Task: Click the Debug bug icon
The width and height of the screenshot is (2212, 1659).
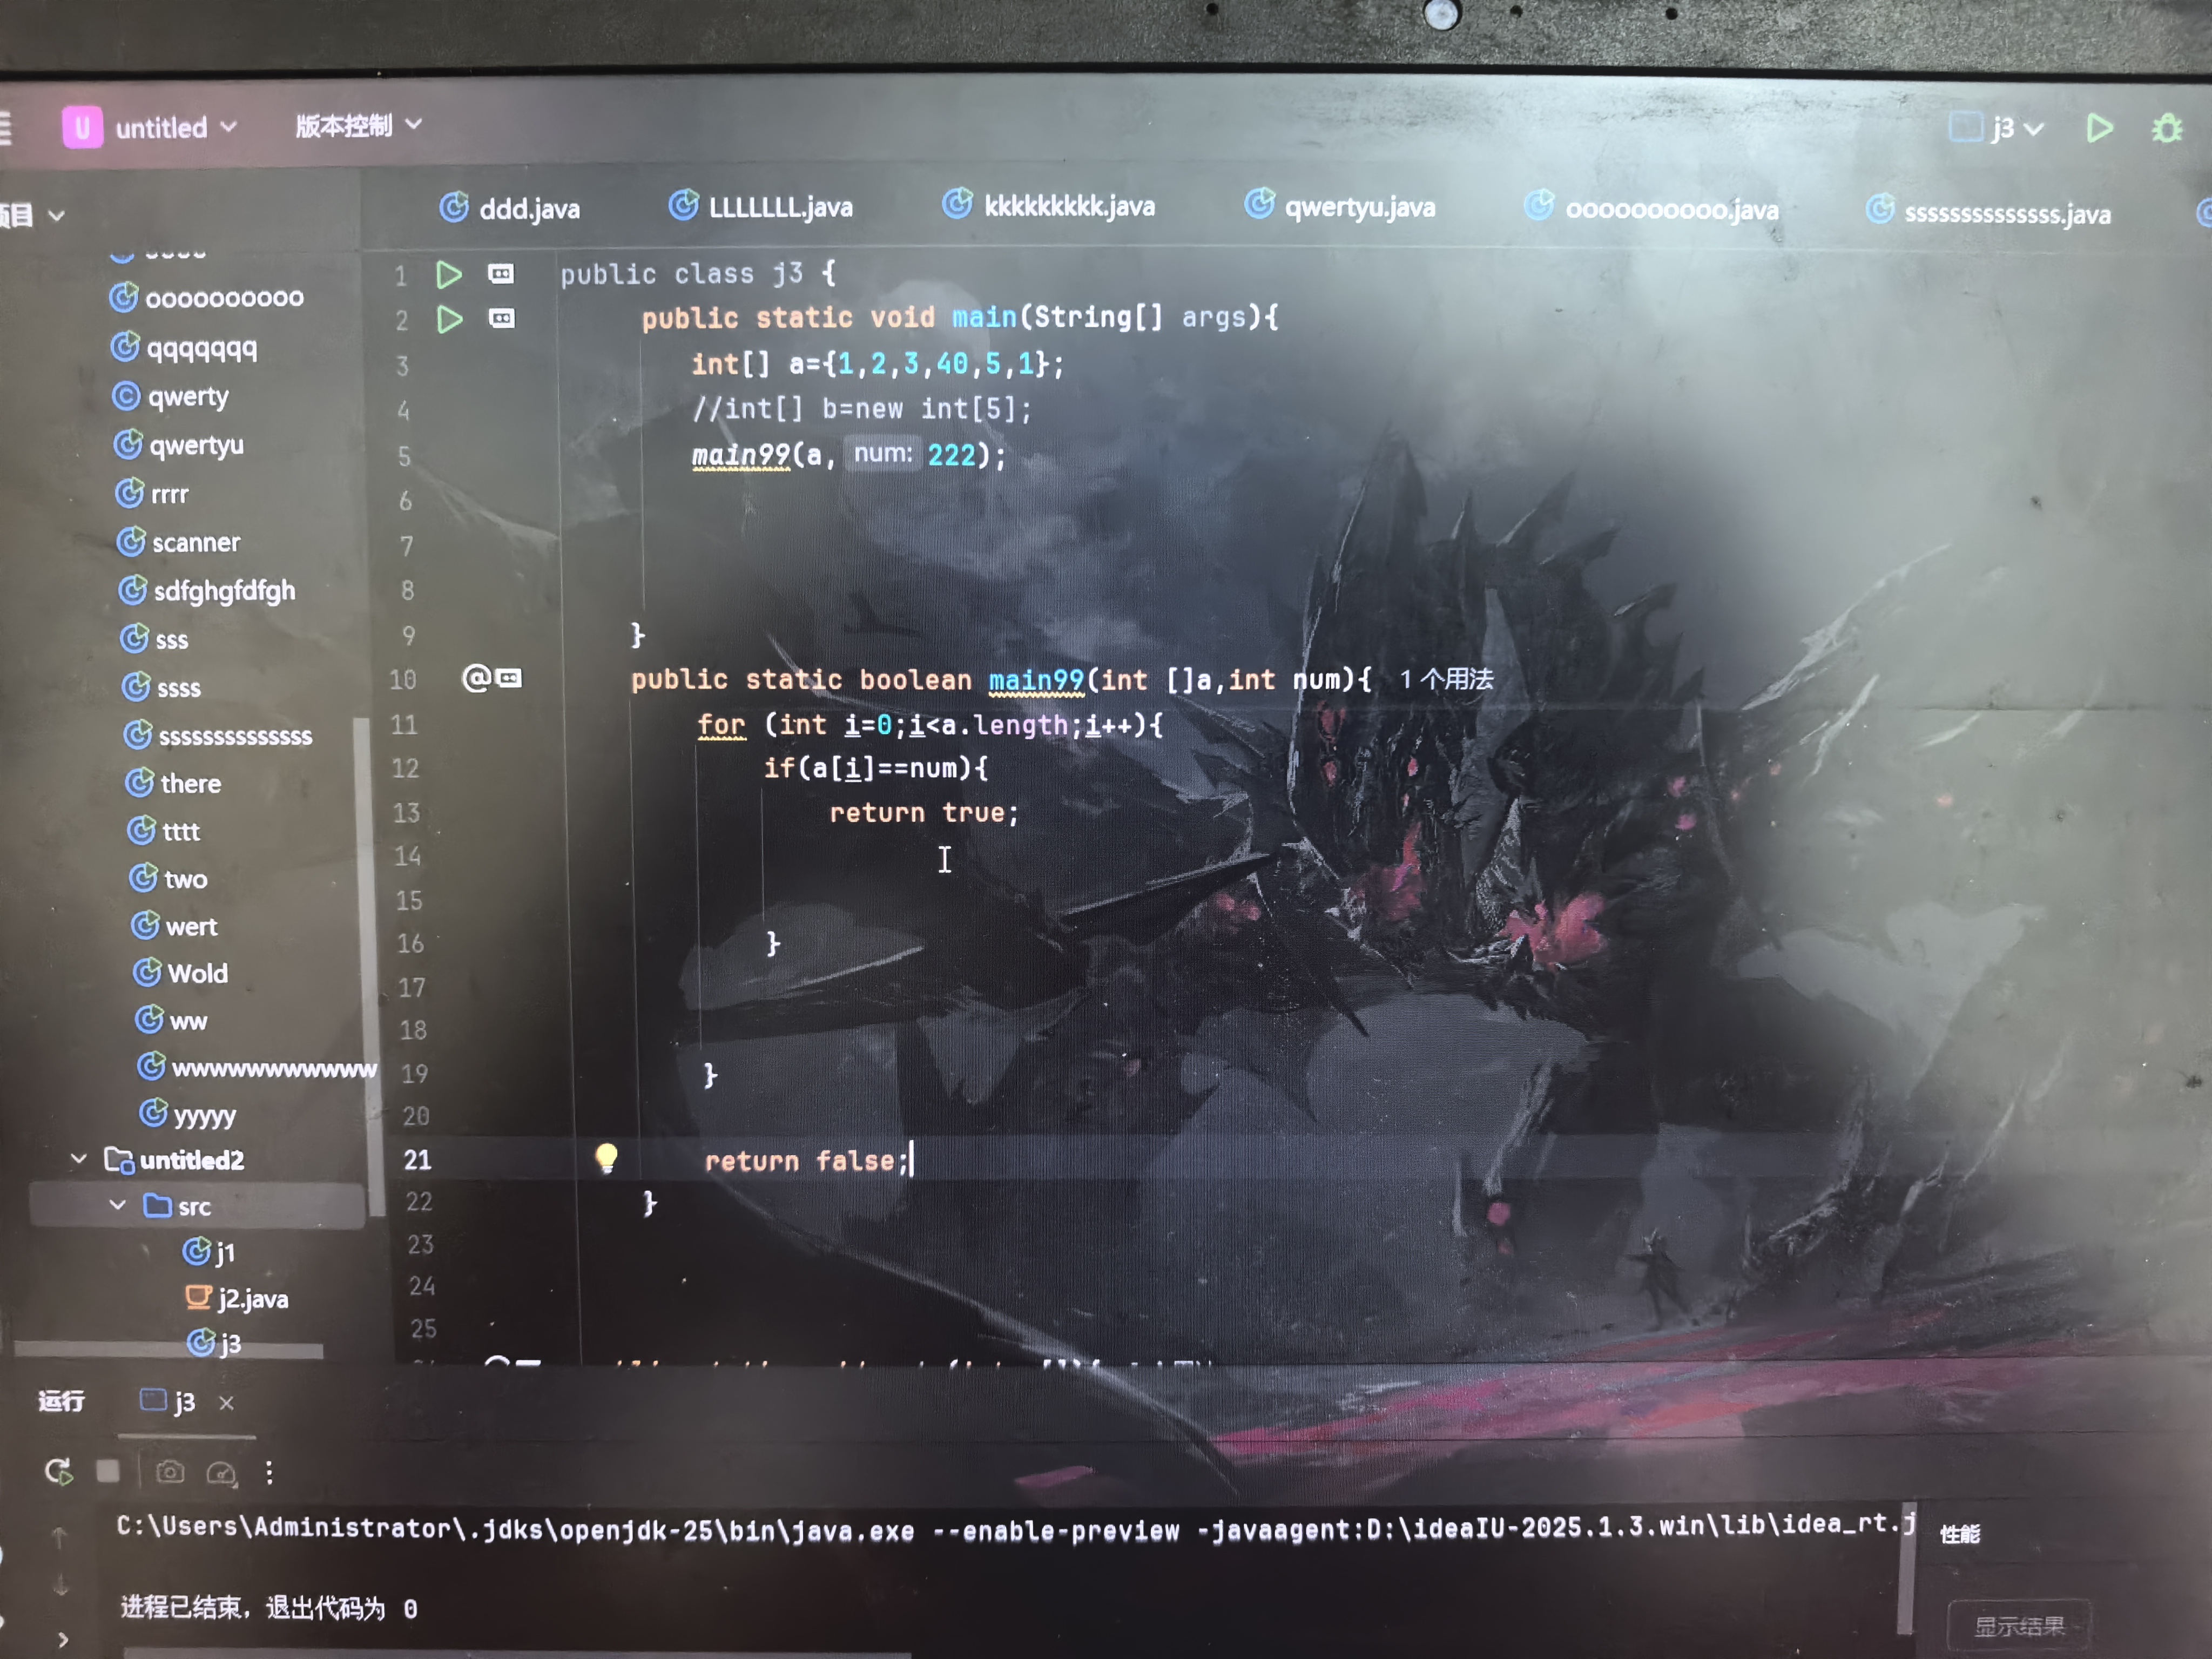Action: [2166, 129]
